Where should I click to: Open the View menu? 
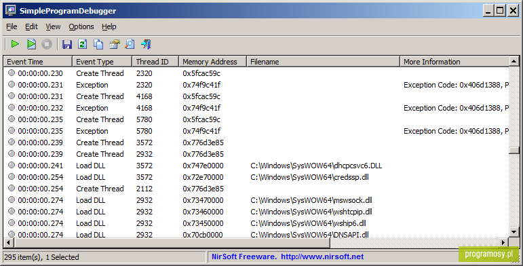coord(53,26)
